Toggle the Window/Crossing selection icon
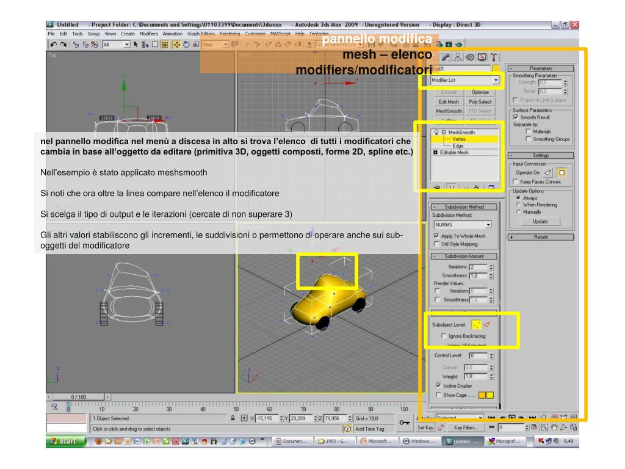This screenshot has height=469, width=625. pos(165,45)
